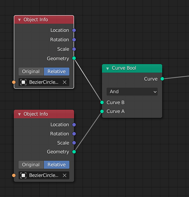Click Scale socket on top Object Info node
The image size is (189, 197).
click(x=74, y=49)
